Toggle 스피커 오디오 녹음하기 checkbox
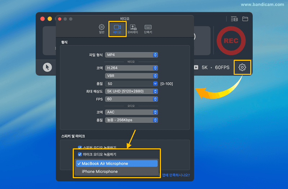This screenshot has height=189, width=288. pos(80,147)
